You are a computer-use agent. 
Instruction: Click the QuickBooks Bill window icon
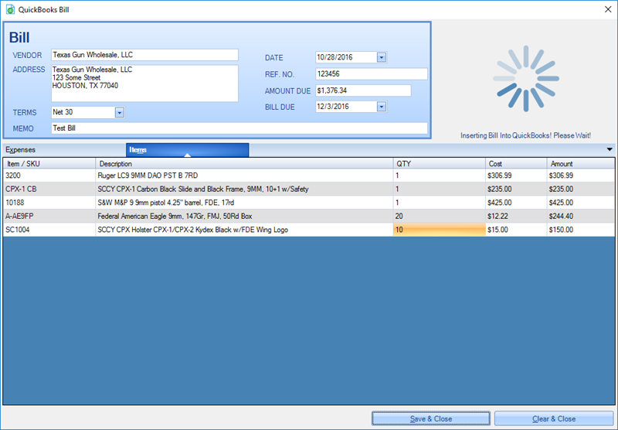click(10, 9)
